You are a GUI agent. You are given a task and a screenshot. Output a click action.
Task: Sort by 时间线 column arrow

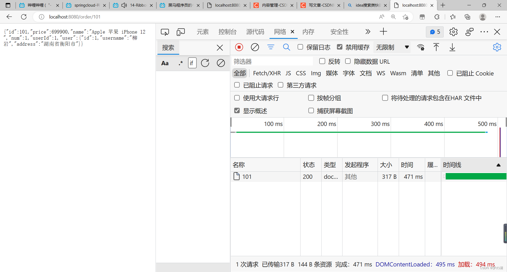pyautogui.click(x=499, y=165)
